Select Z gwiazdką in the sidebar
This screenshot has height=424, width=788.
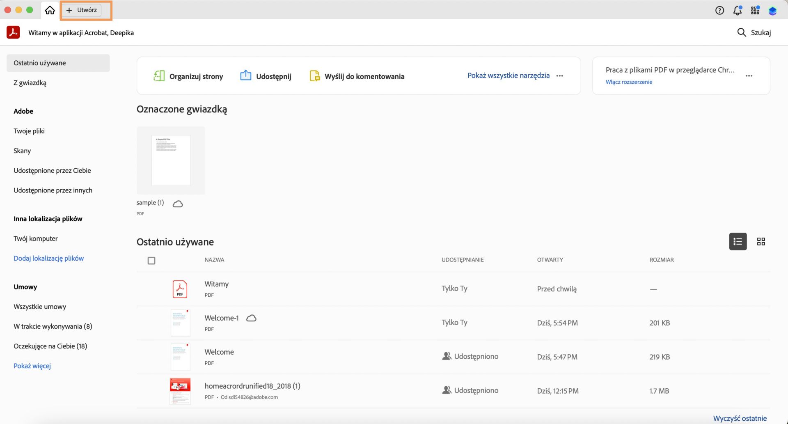pos(30,83)
